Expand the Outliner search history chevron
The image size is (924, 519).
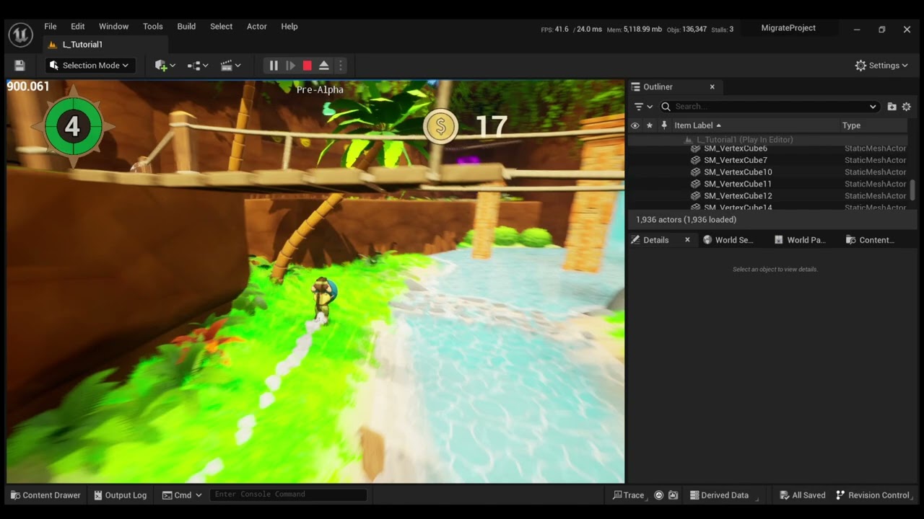(x=873, y=107)
